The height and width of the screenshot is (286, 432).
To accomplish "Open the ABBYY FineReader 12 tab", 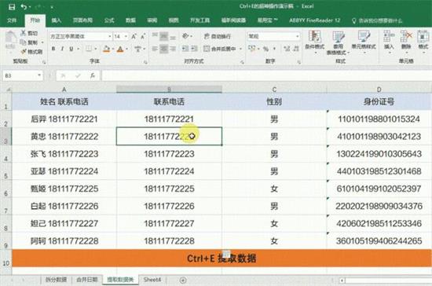I will pos(315,20).
